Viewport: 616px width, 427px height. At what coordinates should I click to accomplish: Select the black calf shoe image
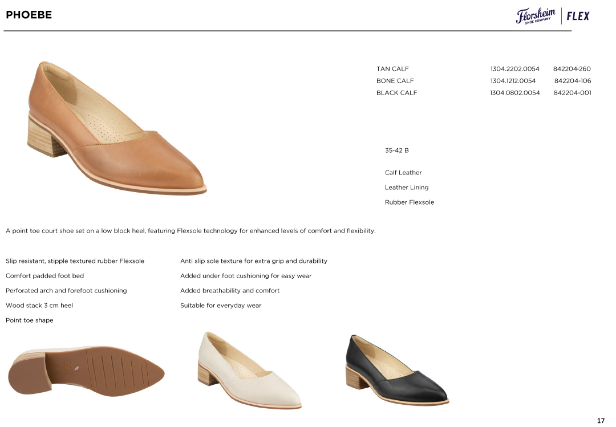(397, 369)
